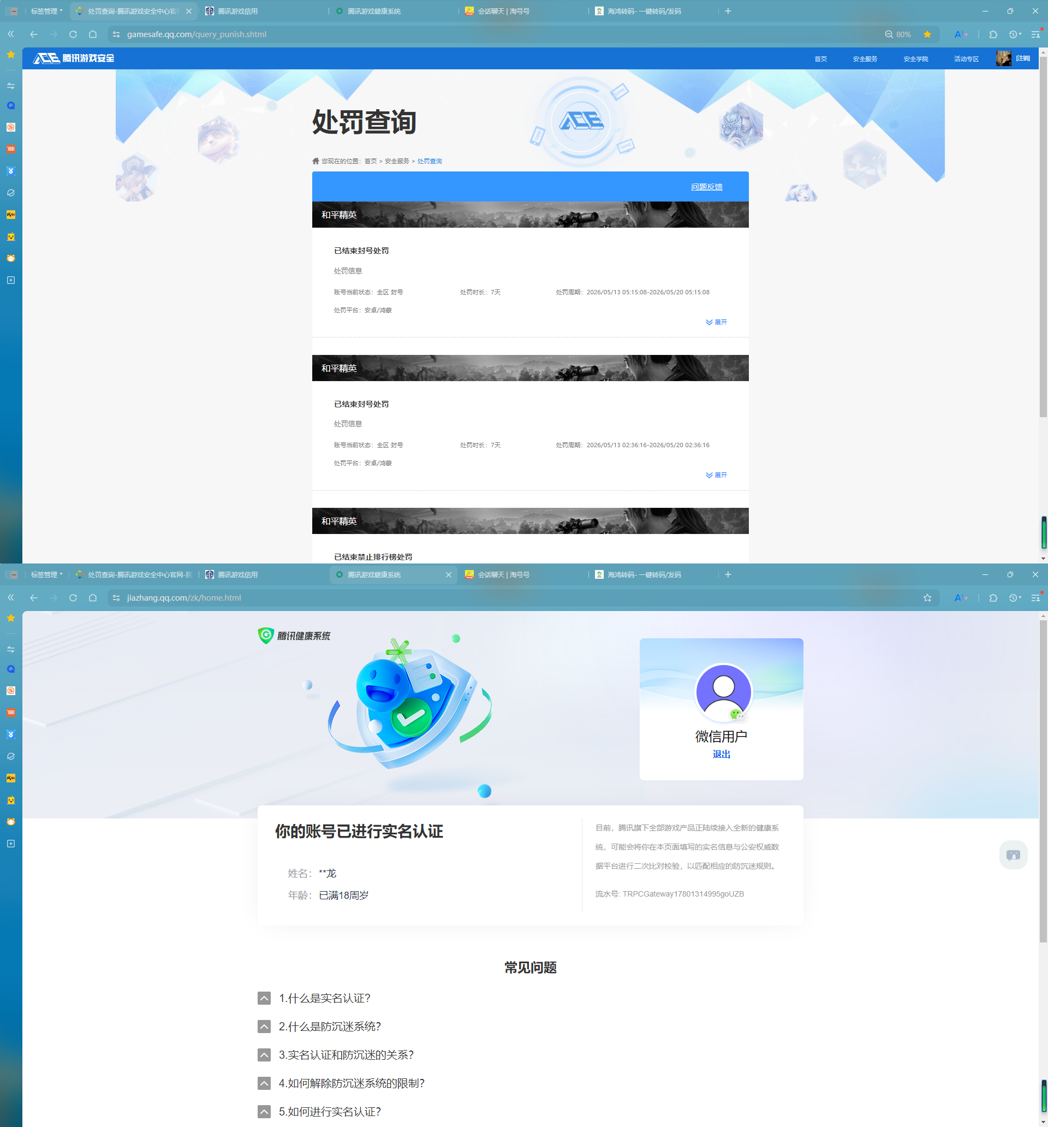Open history clock dropdown in jiazhang window

click(x=1015, y=597)
